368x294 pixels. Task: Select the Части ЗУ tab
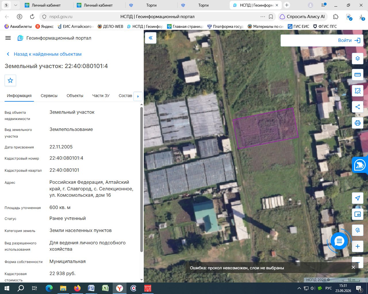coord(101,96)
